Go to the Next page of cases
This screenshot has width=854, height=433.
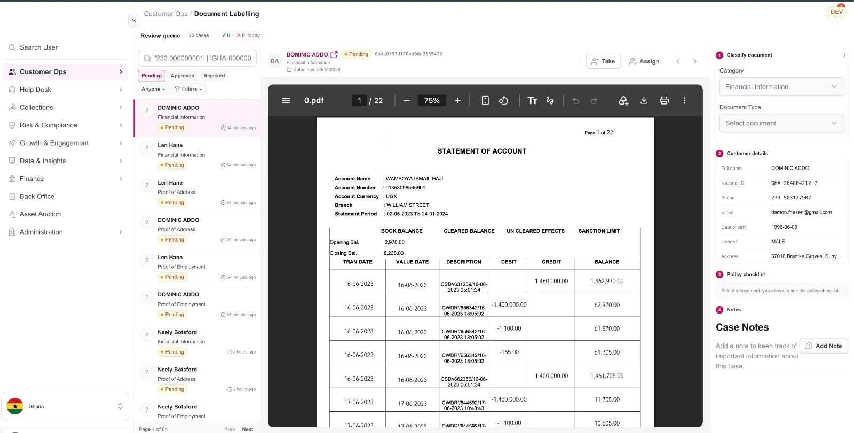click(x=248, y=429)
